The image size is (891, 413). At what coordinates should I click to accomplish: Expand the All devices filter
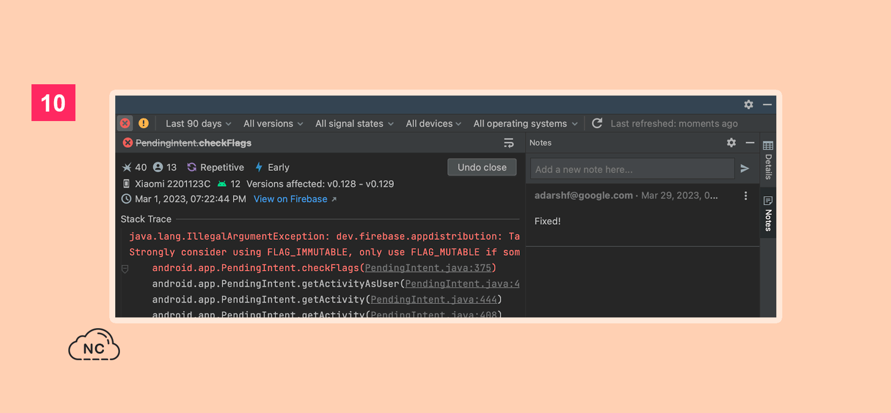(x=434, y=123)
